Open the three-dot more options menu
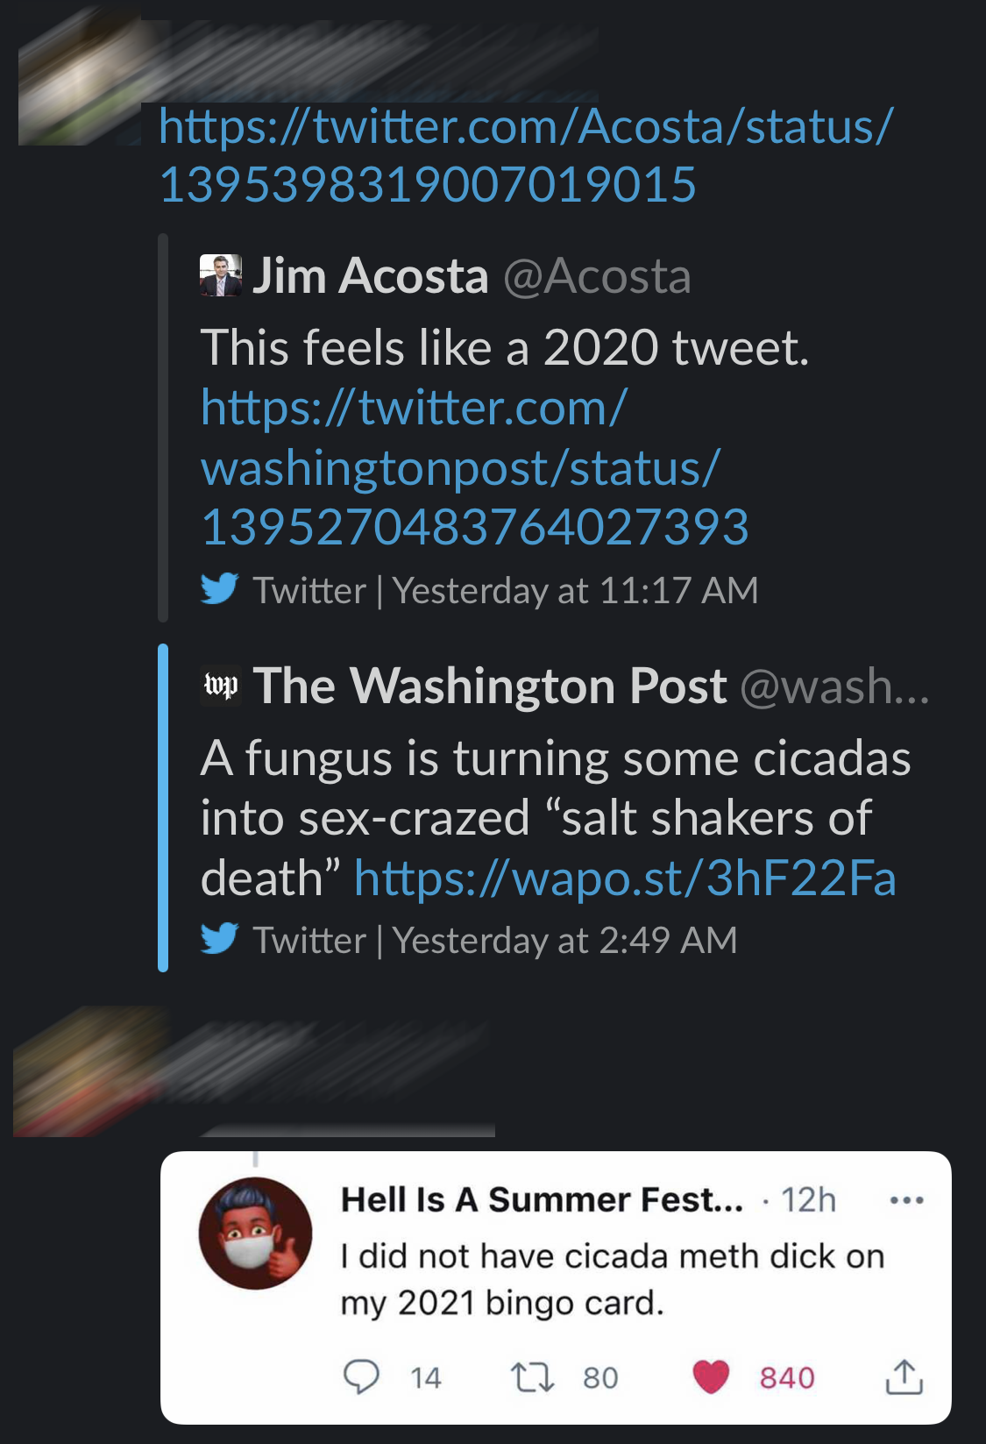986x1444 pixels. tap(906, 1200)
